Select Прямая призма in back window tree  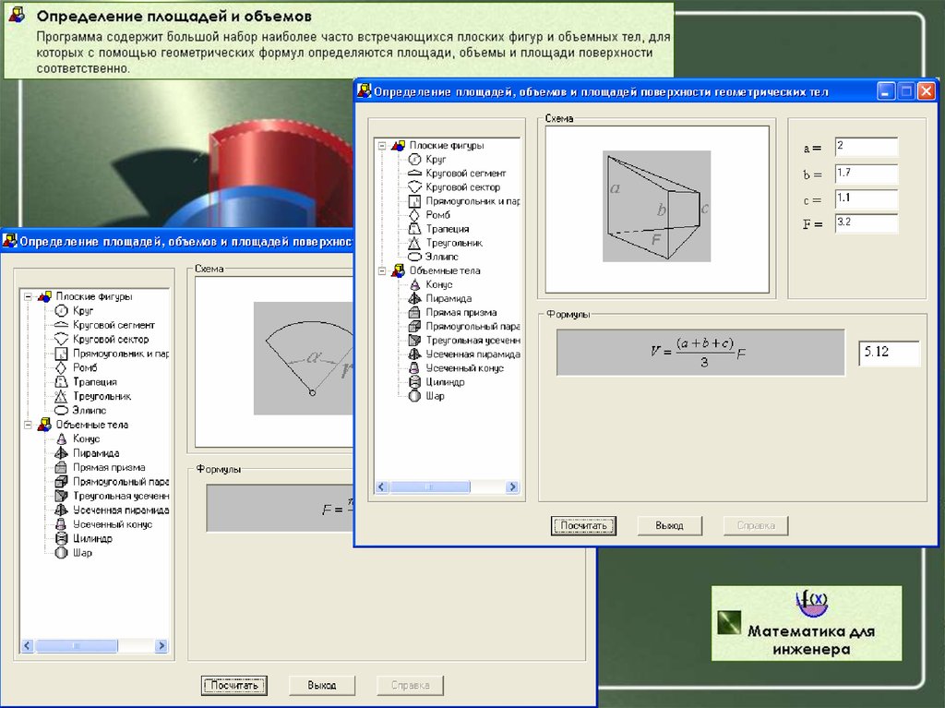coord(109,468)
